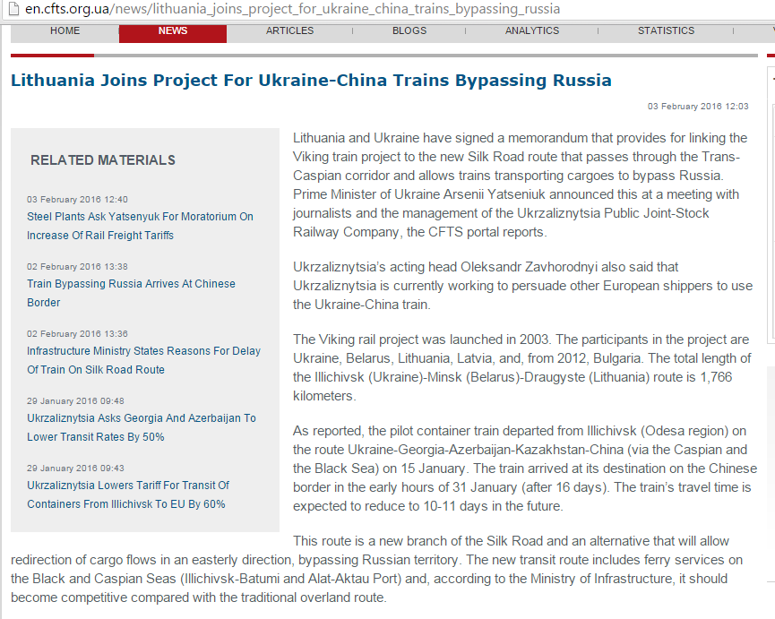
Task: Click paragraph 'As reported, the pilot container train'
Action: tap(525, 469)
